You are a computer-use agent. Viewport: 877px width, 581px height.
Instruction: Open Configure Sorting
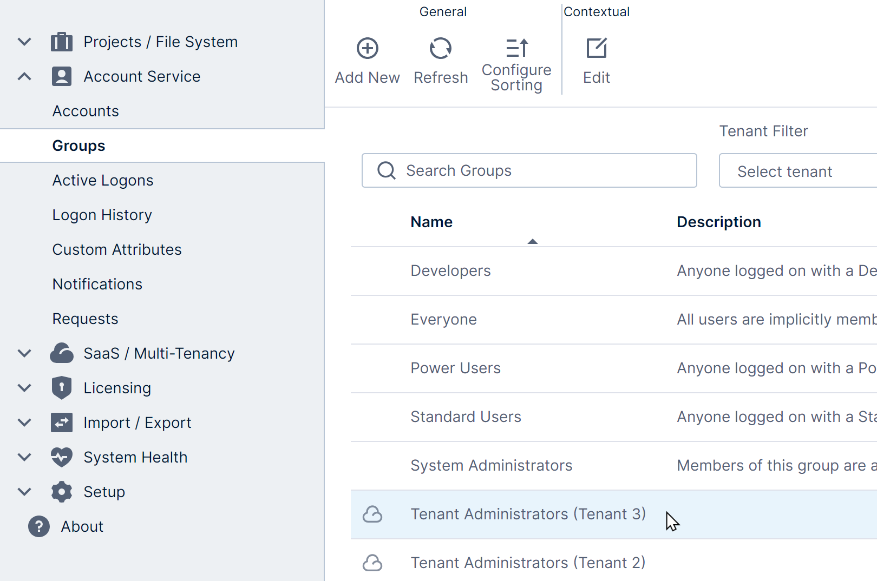point(516,49)
